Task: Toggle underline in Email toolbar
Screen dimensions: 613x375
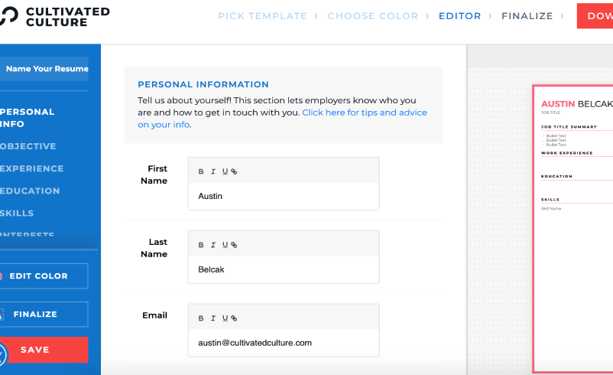Action: 225,318
